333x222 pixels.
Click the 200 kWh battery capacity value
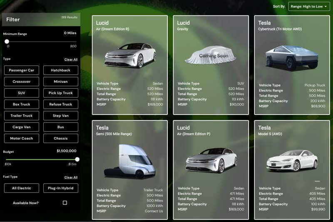click(x=318, y=101)
